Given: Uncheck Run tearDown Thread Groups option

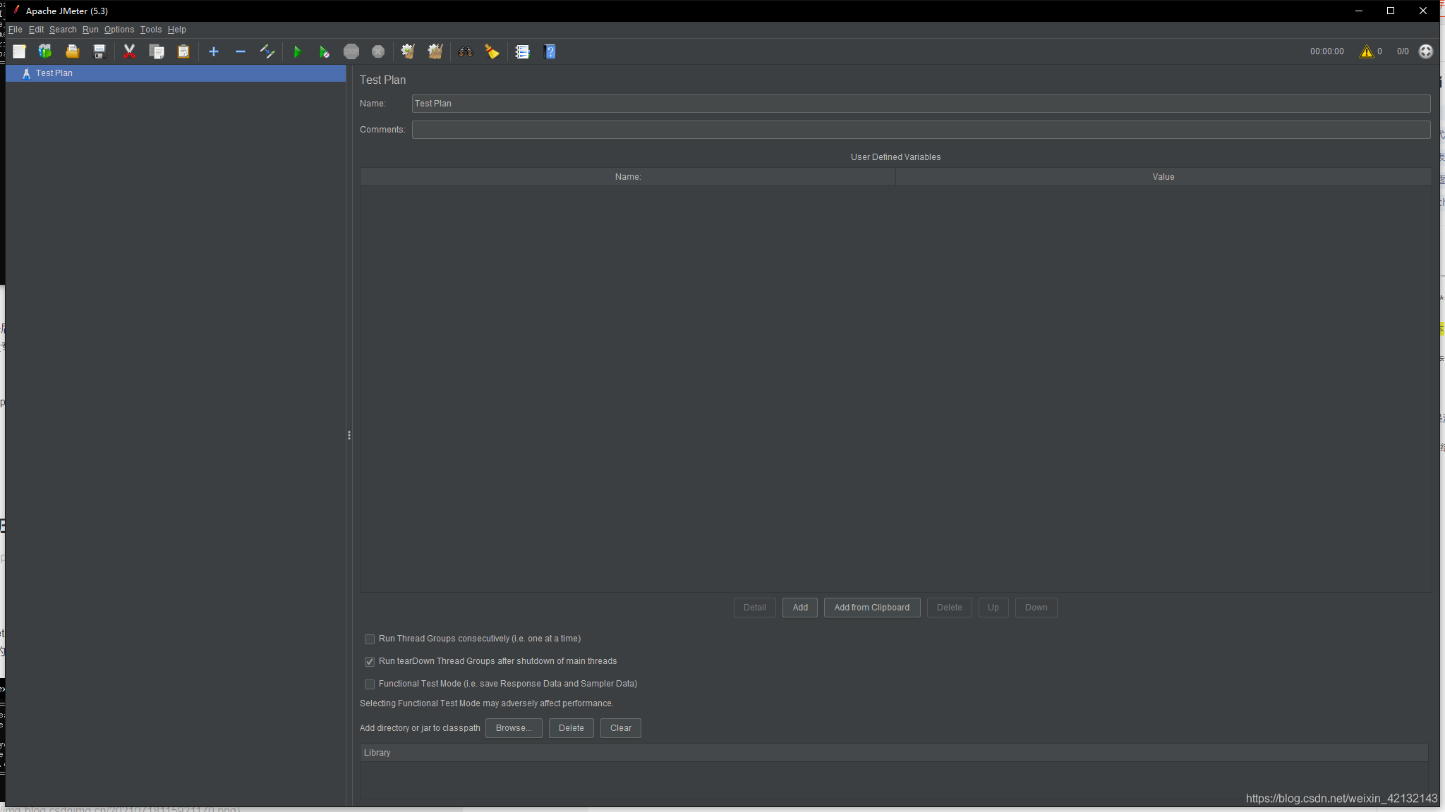Looking at the screenshot, I should tap(370, 662).
